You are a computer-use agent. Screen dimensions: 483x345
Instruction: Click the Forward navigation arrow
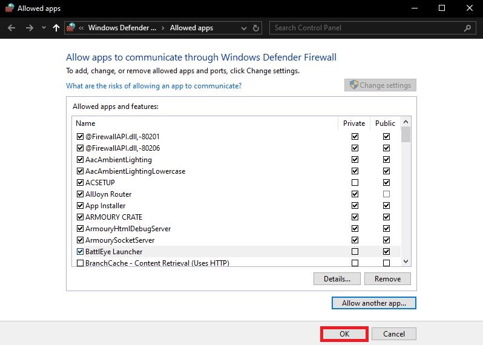pyautogui.click(x=28, y=28)
